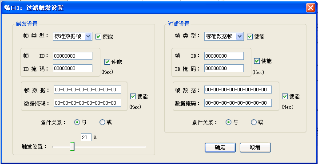Close the 过滤触发设置 dialog
Viewport: 318px width, 164px height.
coord(310,8)
